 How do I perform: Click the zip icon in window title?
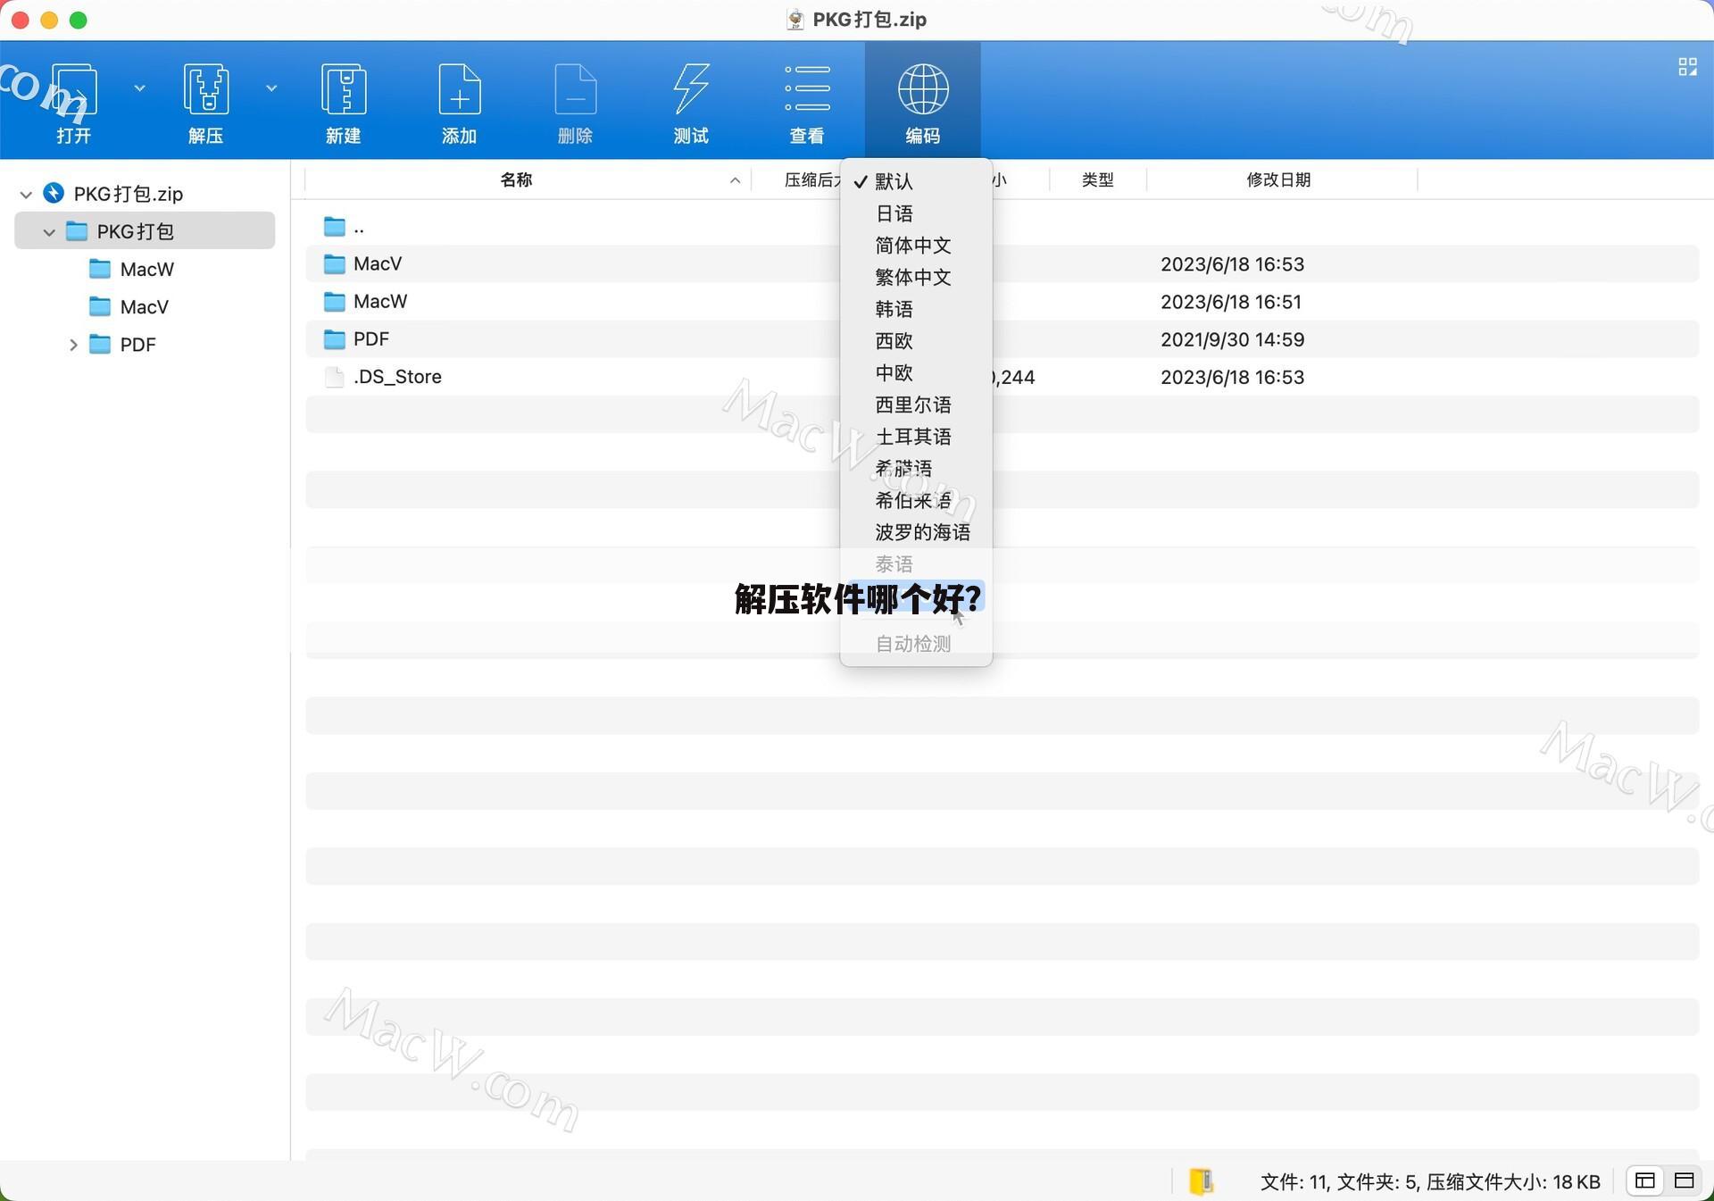point(795,20)
